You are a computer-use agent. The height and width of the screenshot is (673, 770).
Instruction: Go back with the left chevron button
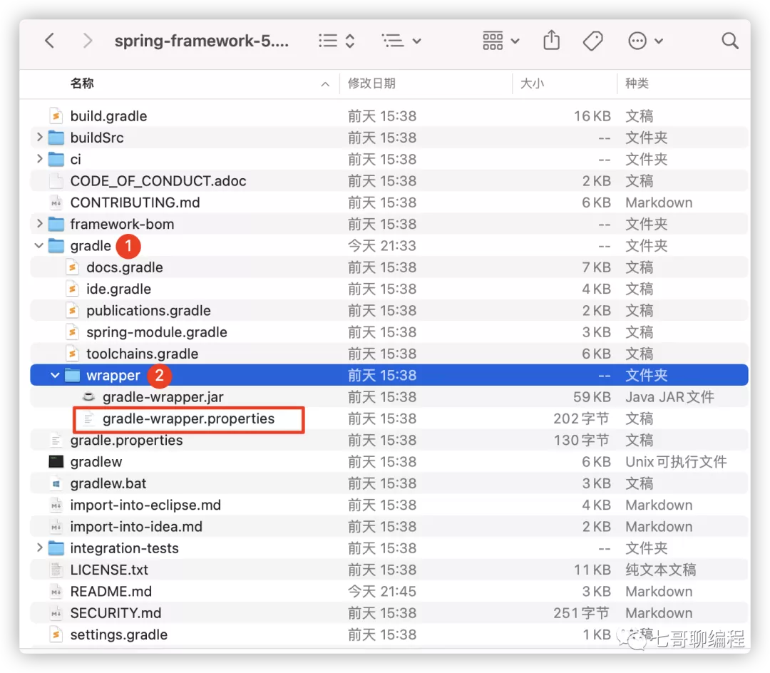[x=49, y=41]
